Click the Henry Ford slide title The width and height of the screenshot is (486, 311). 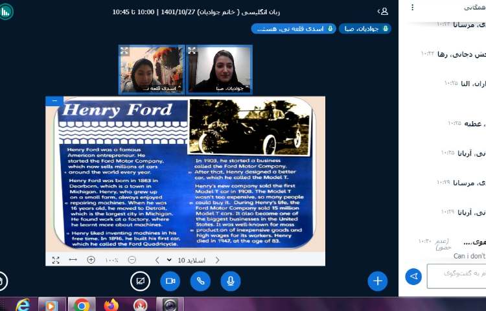pyautogui.click(x=117, y=109)
